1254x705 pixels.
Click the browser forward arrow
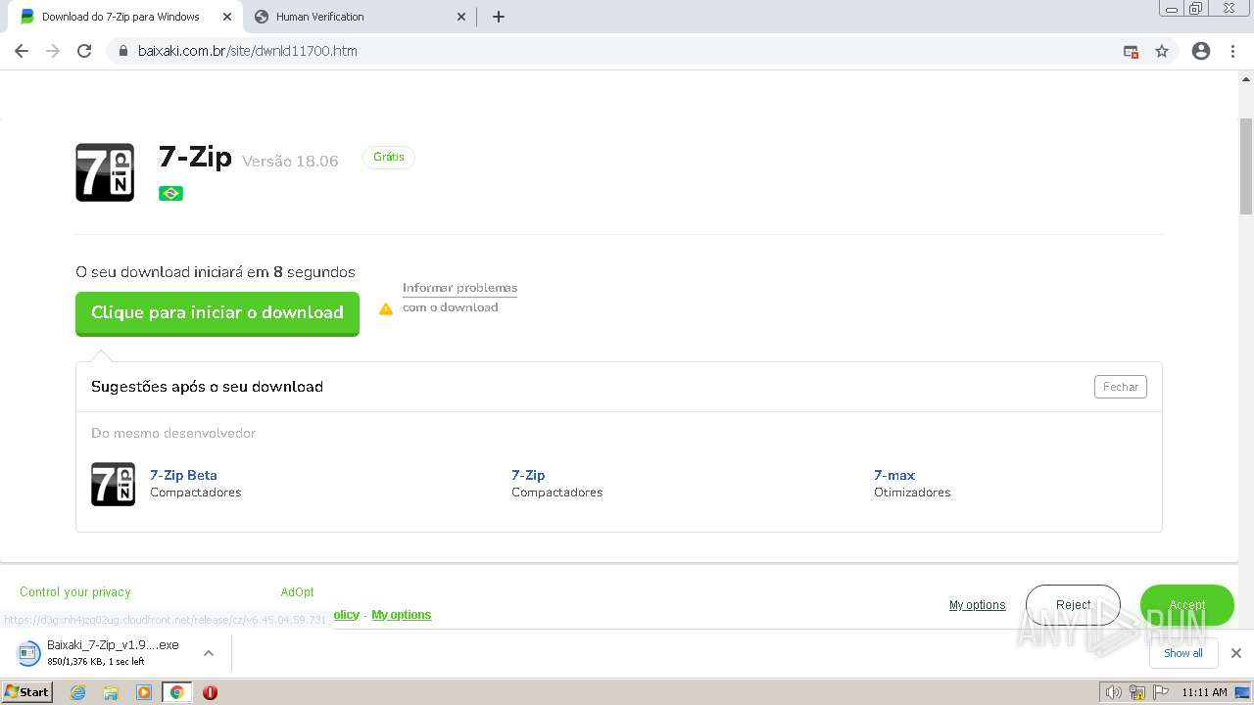click(x=53, y=51)
